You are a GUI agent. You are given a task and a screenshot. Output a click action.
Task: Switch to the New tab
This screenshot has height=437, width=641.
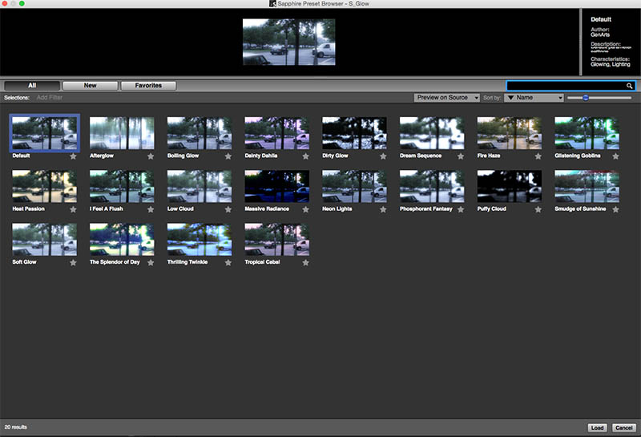pyautogui.click(x=90, y=86)
